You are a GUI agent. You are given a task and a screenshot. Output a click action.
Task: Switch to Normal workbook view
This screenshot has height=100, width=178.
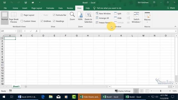point(4,18)
